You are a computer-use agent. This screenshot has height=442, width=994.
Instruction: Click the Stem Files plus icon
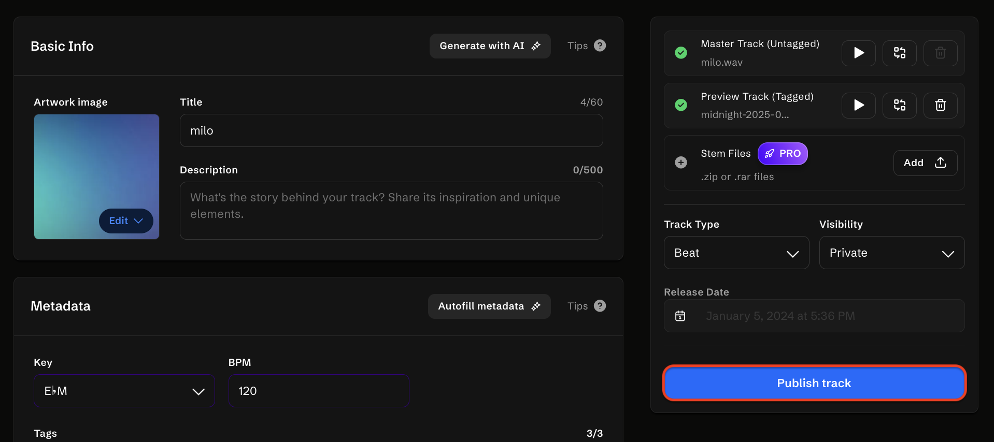681,163
